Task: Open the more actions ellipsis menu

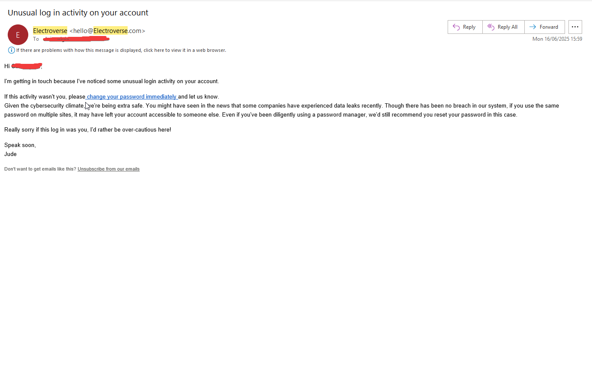Action: click(575, 27)
